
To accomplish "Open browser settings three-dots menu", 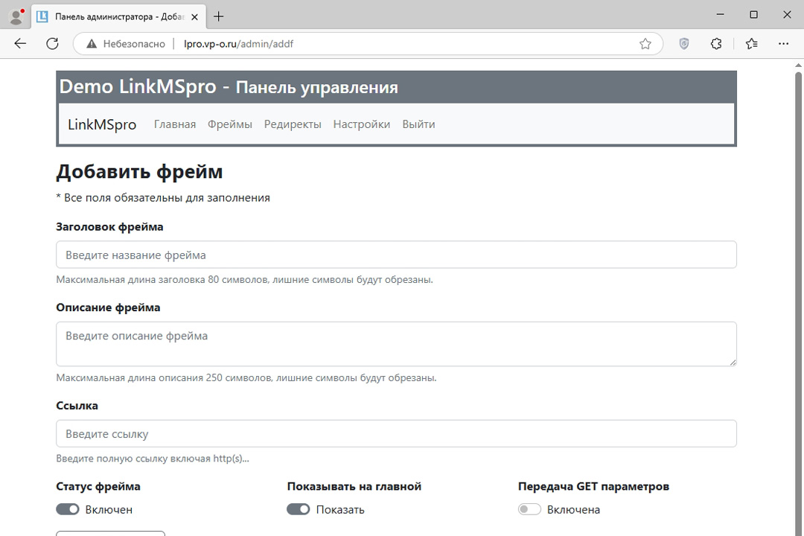I will pyautogui.click(x=783, y=44).
